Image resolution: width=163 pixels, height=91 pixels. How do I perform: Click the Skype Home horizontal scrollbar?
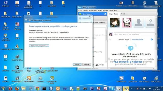point(123,68)
